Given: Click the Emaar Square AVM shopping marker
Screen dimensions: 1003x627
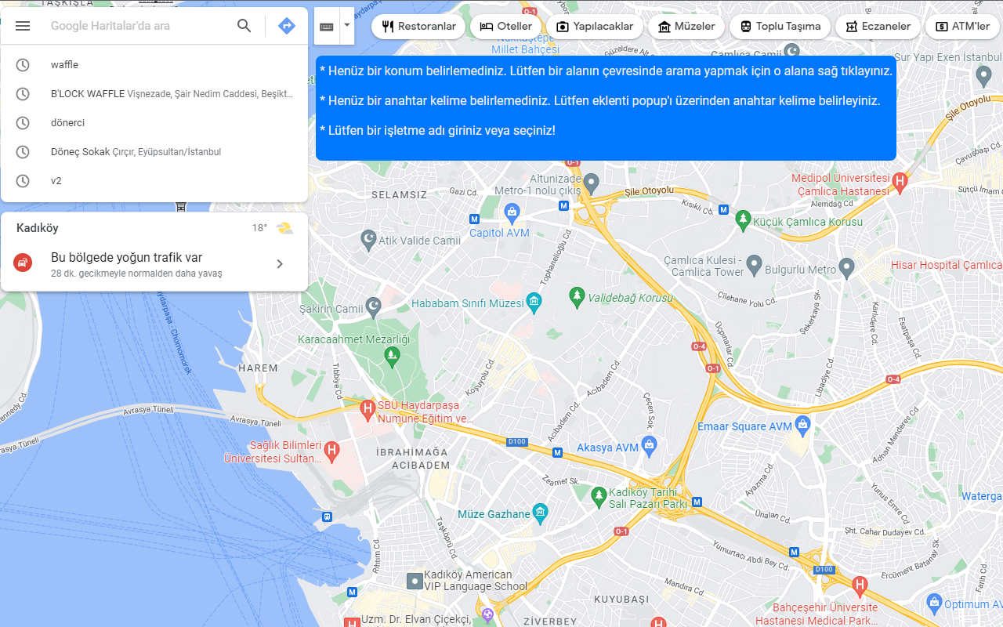Looking at the screenshot, I should (x=801, y=424).
